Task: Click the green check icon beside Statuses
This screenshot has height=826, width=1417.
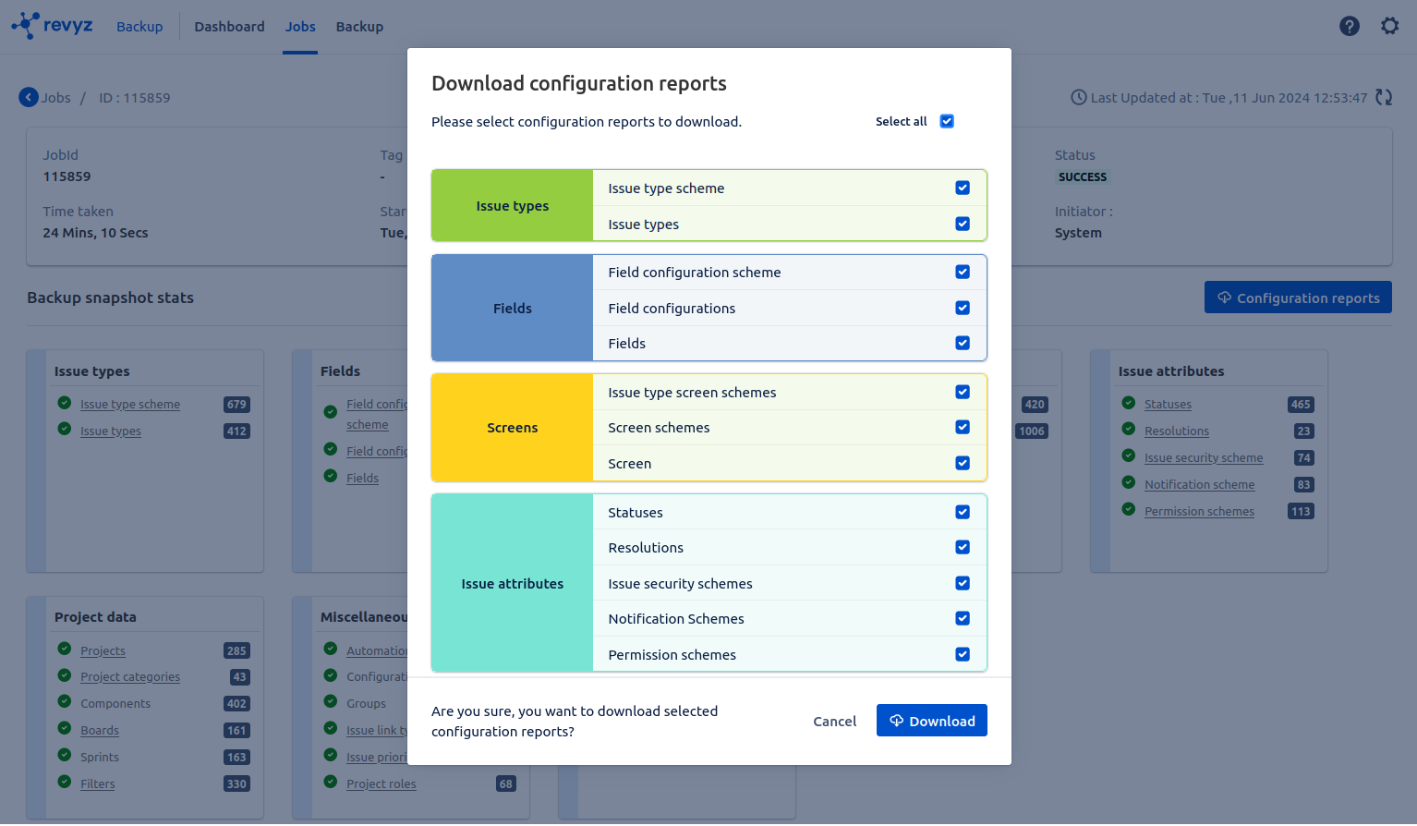Action: pos(1128,403)
